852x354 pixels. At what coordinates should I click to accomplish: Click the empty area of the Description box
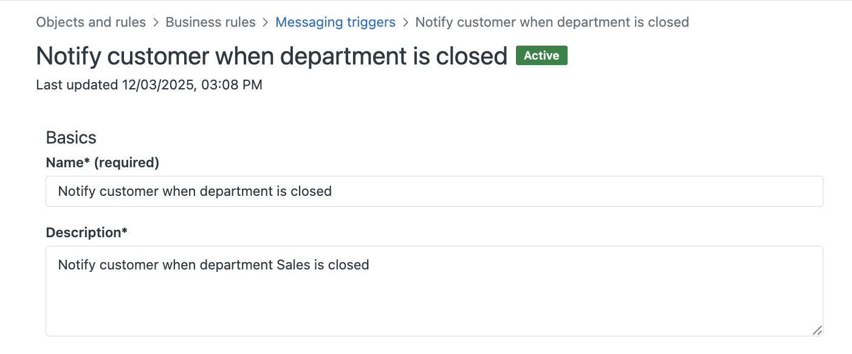(435, 310)
